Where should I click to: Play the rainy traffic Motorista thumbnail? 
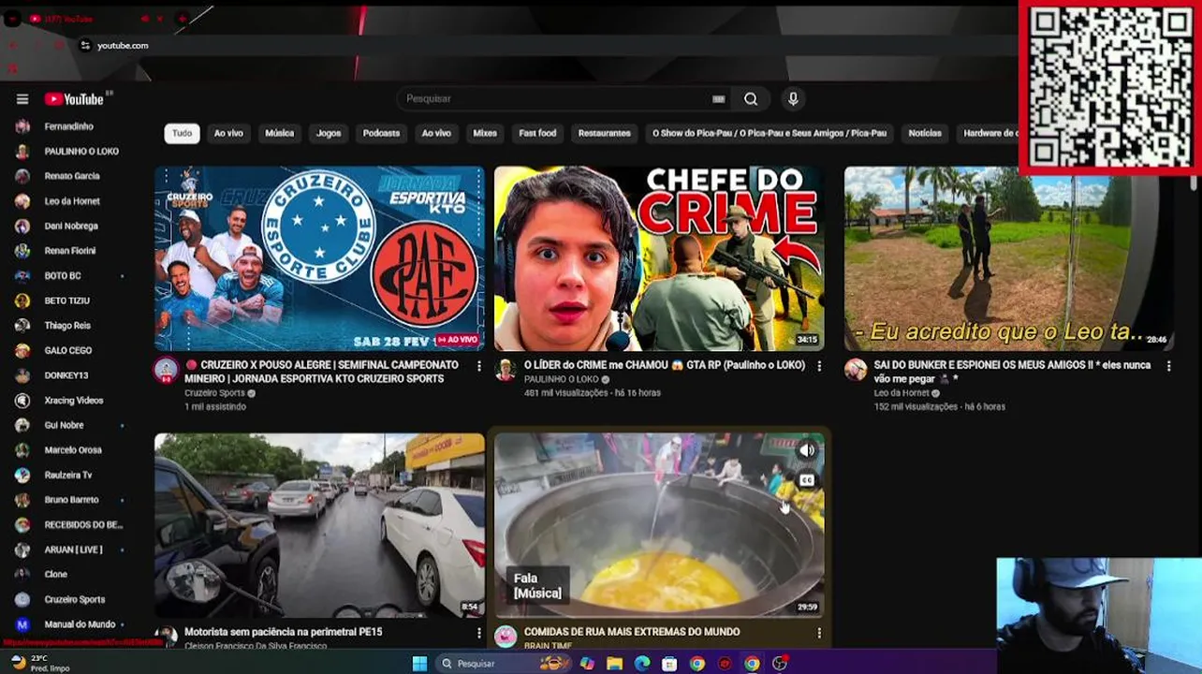point(319,524)
